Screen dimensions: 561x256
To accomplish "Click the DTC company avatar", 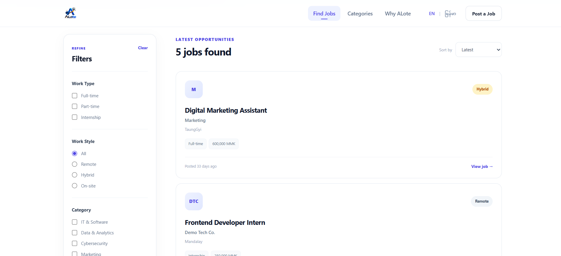I will (194, 201).
